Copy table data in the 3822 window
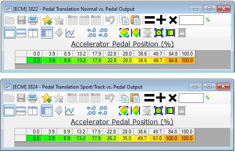This screenshot has height=152, width=235. tap(124, 20)
